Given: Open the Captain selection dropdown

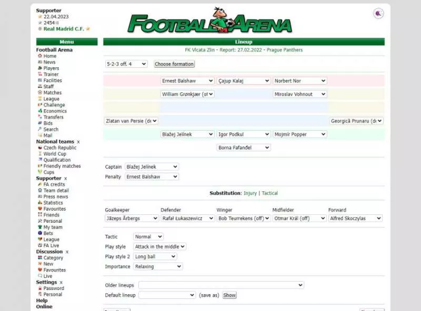Looking at the screenshot, I should coord(152,167).
